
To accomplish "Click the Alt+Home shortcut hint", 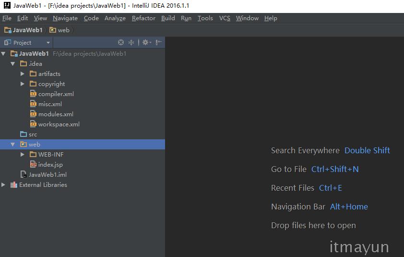I will 349,207.
